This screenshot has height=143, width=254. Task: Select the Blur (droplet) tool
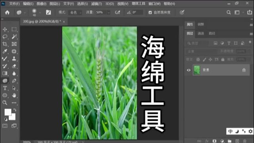14,73
